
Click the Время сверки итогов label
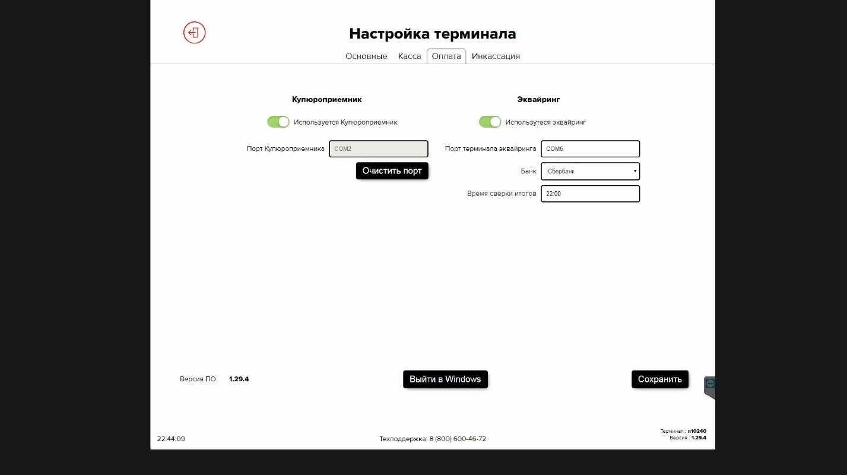click(x=502, y=194)
